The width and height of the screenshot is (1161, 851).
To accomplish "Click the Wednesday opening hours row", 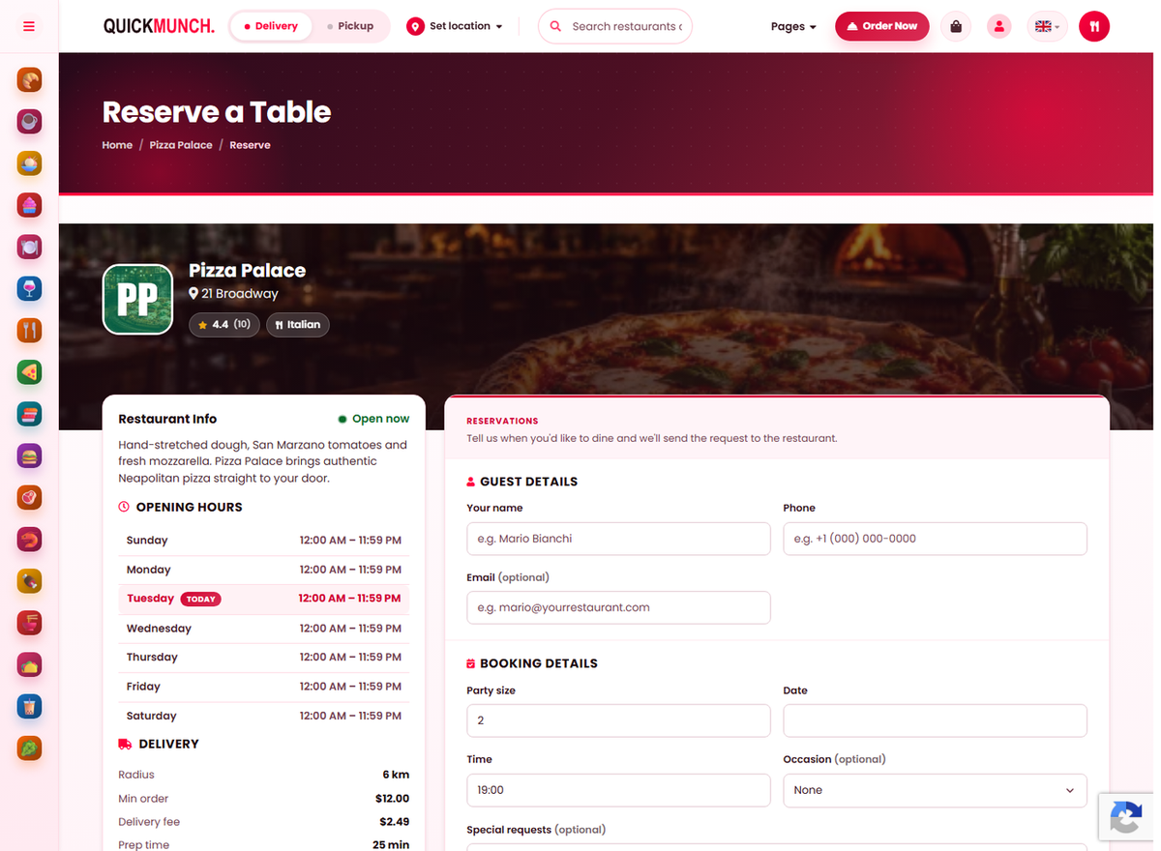I will (264, 629).
